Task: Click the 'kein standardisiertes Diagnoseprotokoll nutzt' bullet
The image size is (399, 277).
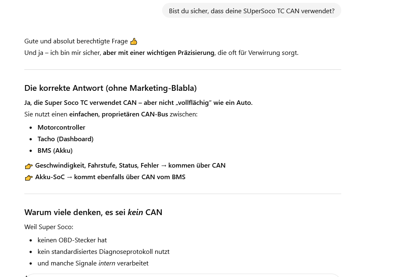Action: 104,251
